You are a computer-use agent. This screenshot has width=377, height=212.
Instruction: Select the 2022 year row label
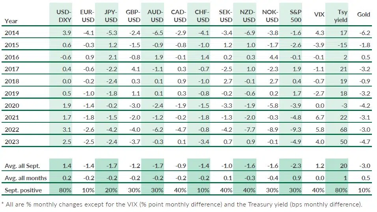tap(12, 130)
